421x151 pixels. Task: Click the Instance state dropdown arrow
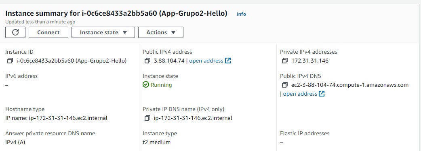tap(124, 32)
